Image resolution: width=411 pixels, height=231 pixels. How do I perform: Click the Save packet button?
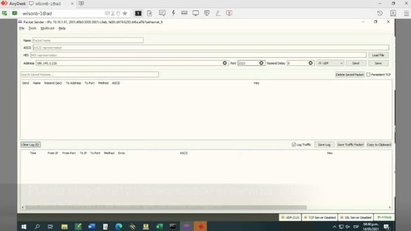pos(378,63)
